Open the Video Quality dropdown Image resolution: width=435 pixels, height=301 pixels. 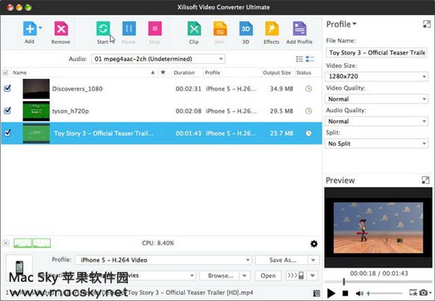pyautogui.click(x=377, y=99)
